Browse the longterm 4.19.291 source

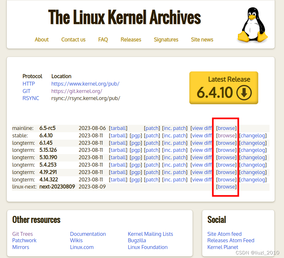(226, 172)
